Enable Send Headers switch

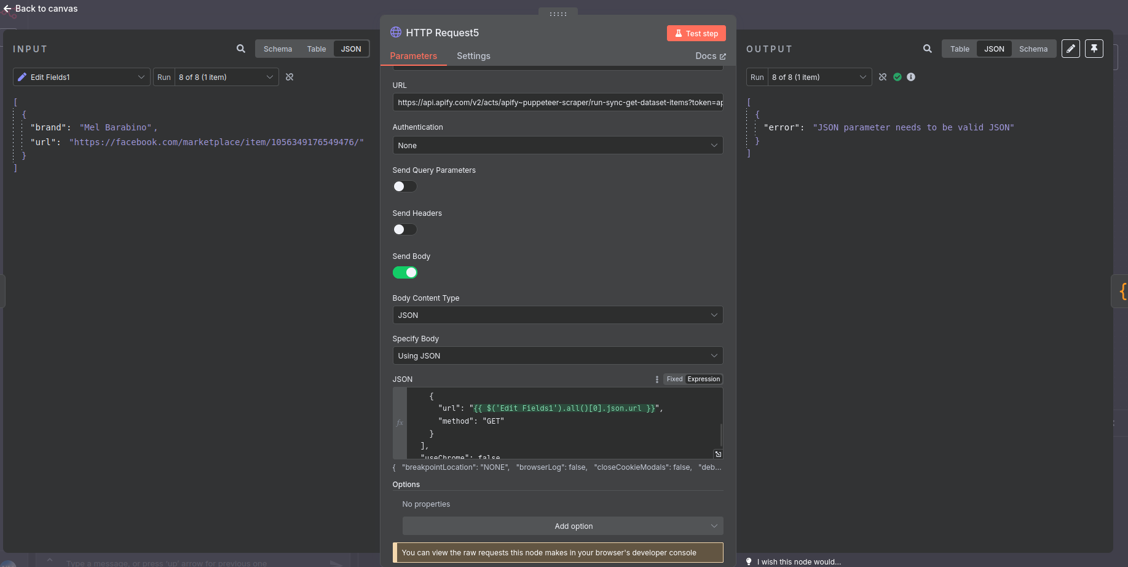404,229
